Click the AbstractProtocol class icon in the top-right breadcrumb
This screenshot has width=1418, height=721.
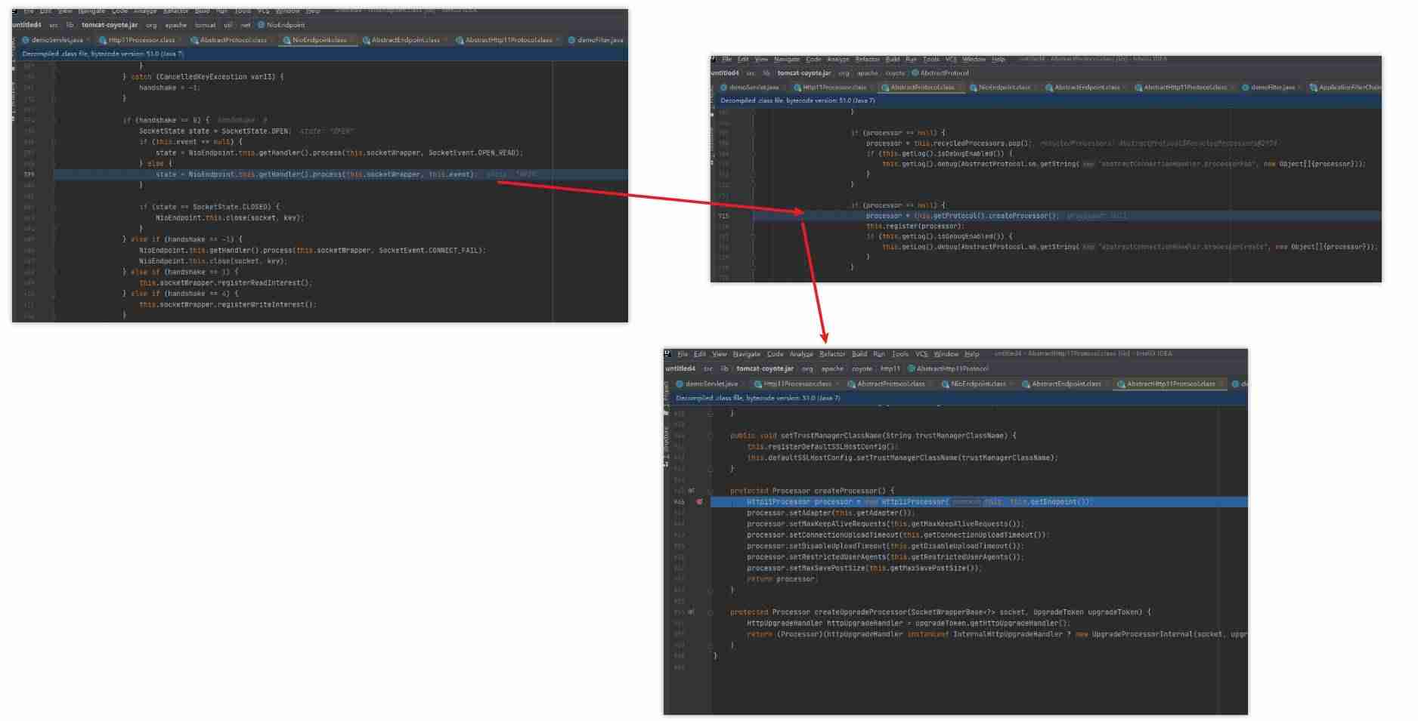click(915, 73)
